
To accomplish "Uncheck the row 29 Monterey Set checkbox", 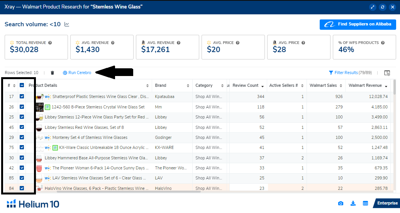I will coord(22,137).
